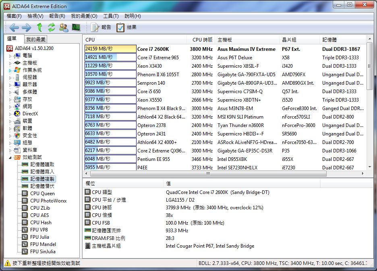Open the 說明(H) menu
377x271 pixels.
click(x=133, y=16)
